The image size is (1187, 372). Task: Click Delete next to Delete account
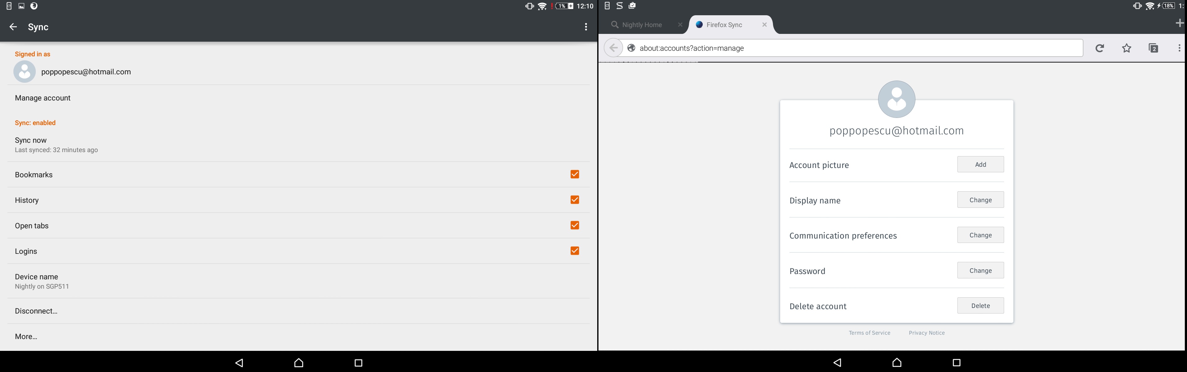[x=980, y=306]
